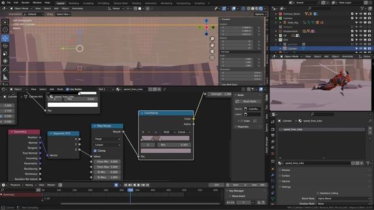Toggle camera view icon in viewport
This screenshot has height=210, width=374.
coord(212,51)
